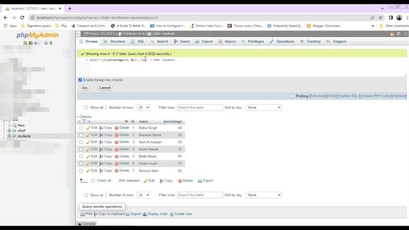Print the query results

click(86, 214)
